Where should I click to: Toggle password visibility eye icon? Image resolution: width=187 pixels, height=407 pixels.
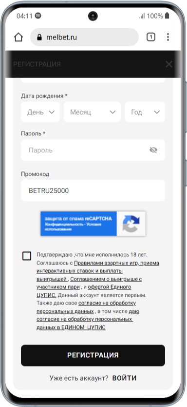click(x=153, y=150)
